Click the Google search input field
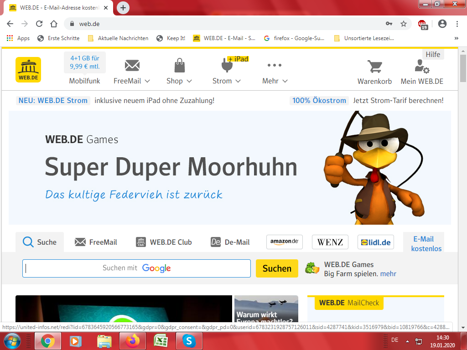The width and height of the screenshot is (467, 350). tap(136, 268)
